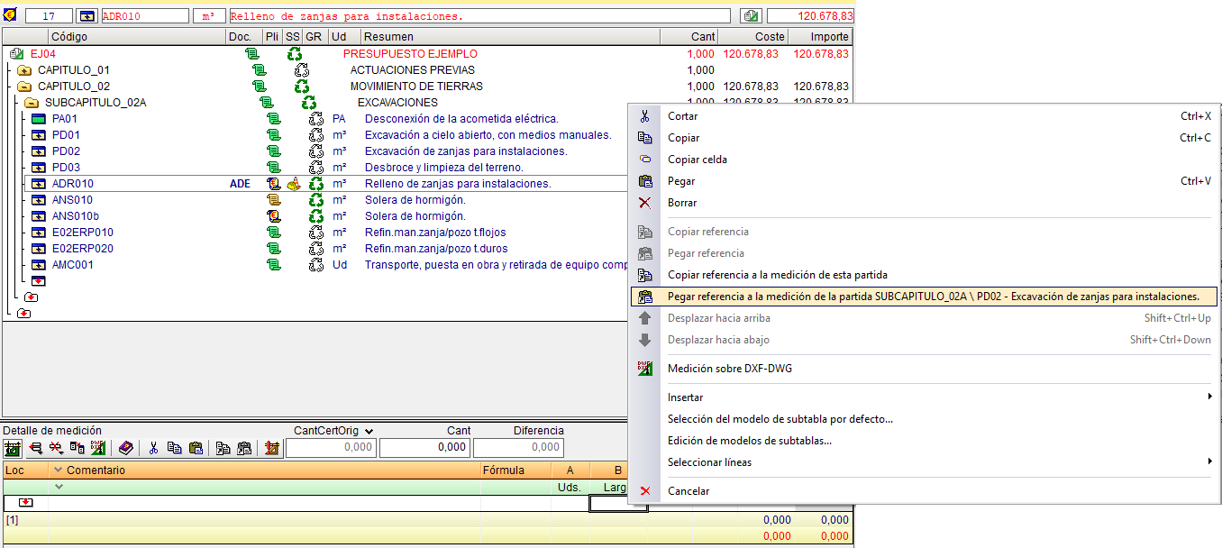This screenshot has height=548, width=1222.
Task: Expand the Comentario column header chevron
Action: pos(59,470)
